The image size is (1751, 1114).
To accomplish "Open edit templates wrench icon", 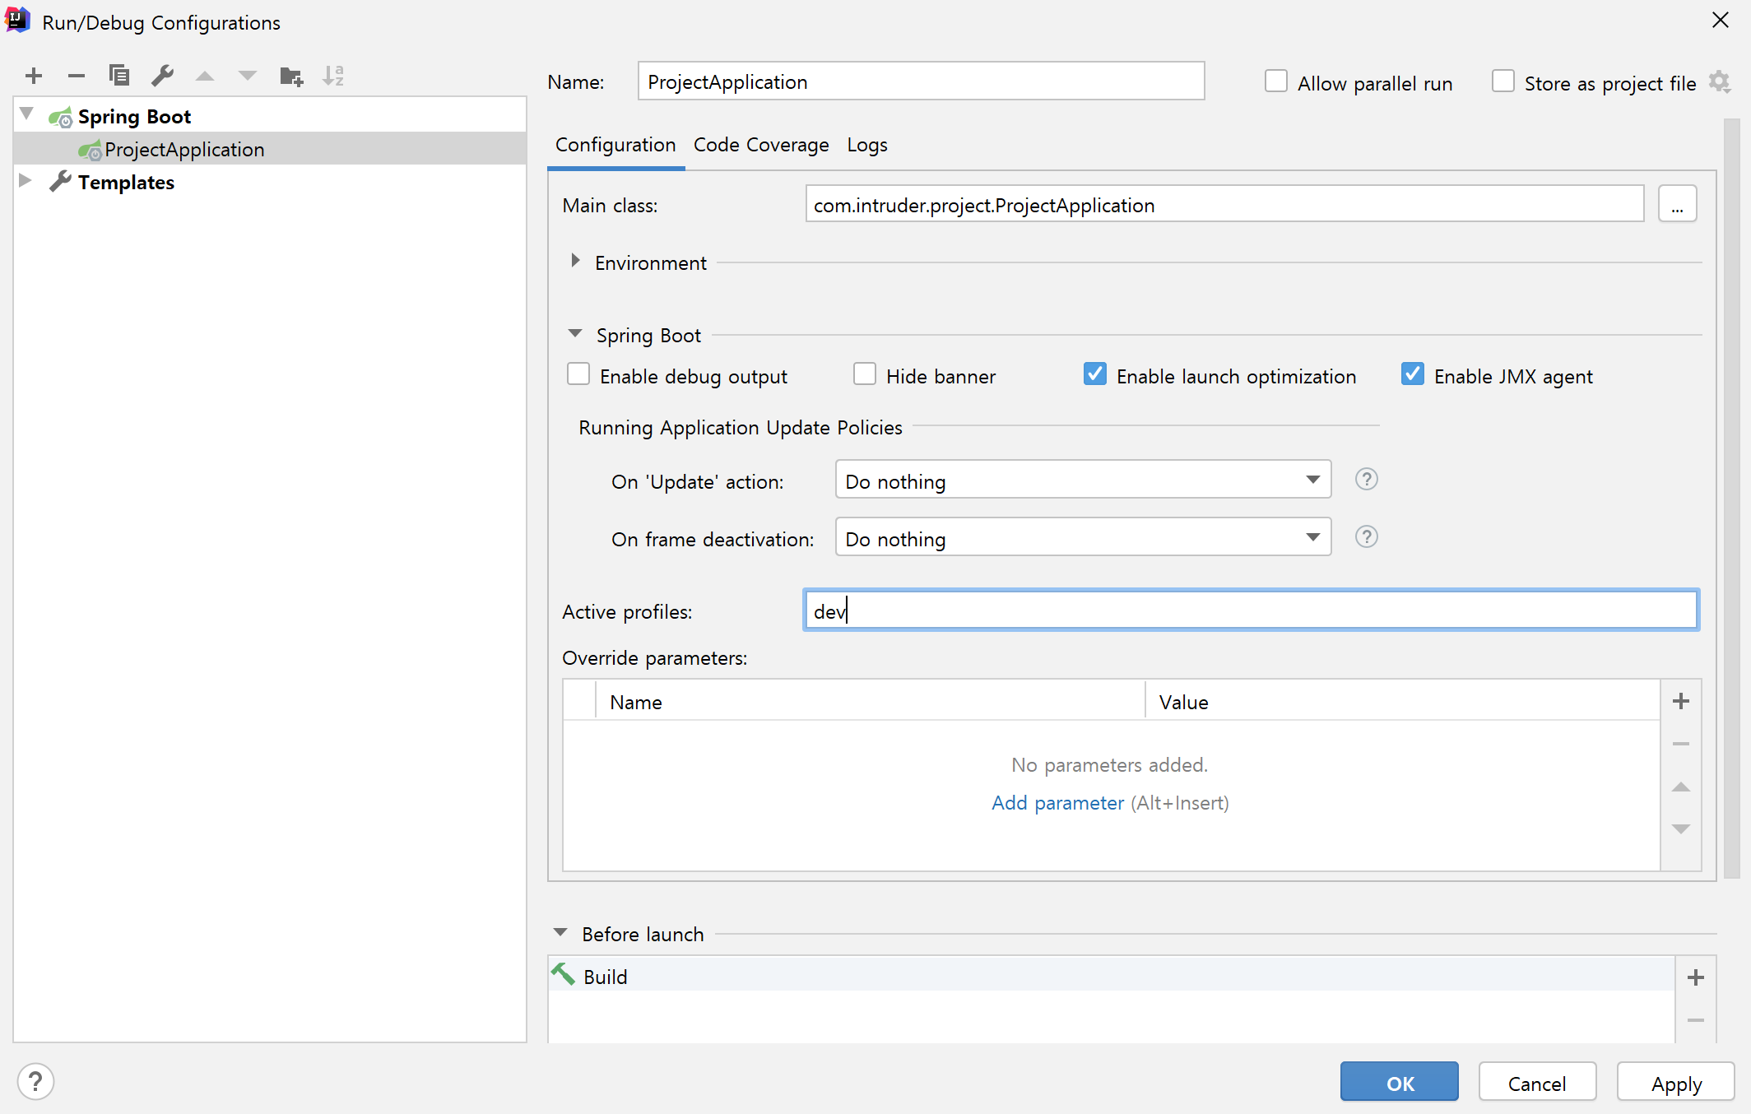I will coord(162,76).
